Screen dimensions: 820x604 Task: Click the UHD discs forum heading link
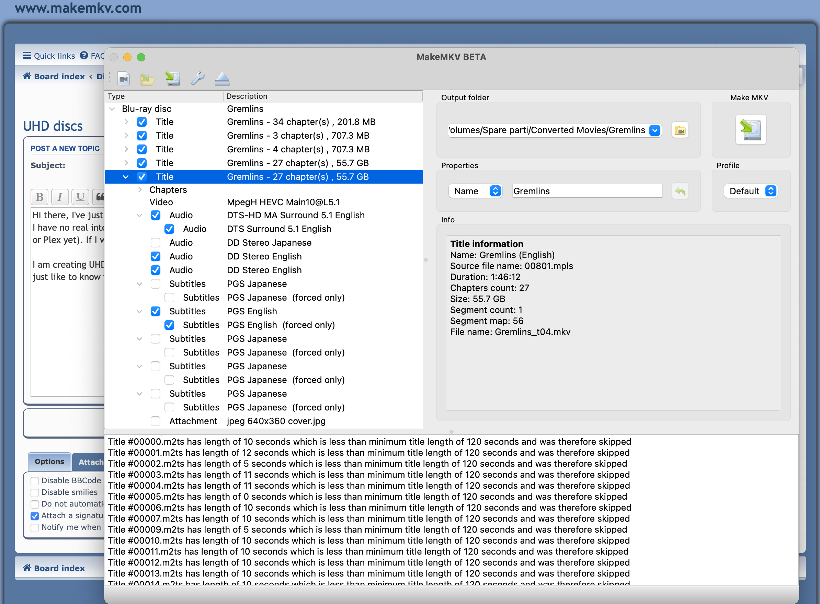[53, 126]
